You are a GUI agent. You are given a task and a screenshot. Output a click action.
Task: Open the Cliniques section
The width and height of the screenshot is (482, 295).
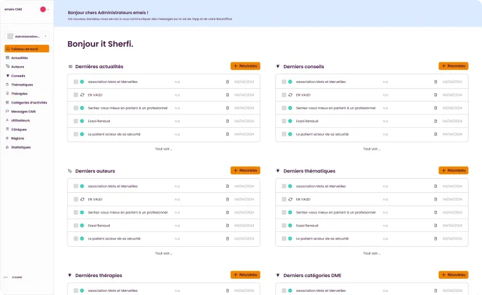click(19, 129)
